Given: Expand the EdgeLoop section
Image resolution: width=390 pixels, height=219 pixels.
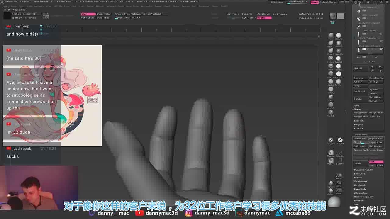Looking at the screenshot, I should [x=360, y=174].
